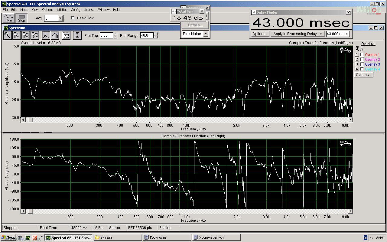This screenshot has height=242, width=387.
Task: Open the Window menu
Action: 104,10
